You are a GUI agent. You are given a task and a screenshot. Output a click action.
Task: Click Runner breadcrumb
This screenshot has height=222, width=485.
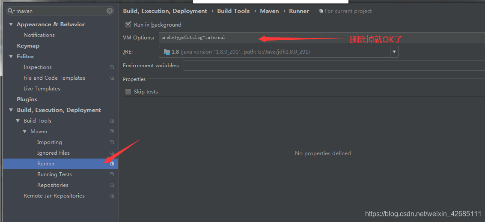299,11
